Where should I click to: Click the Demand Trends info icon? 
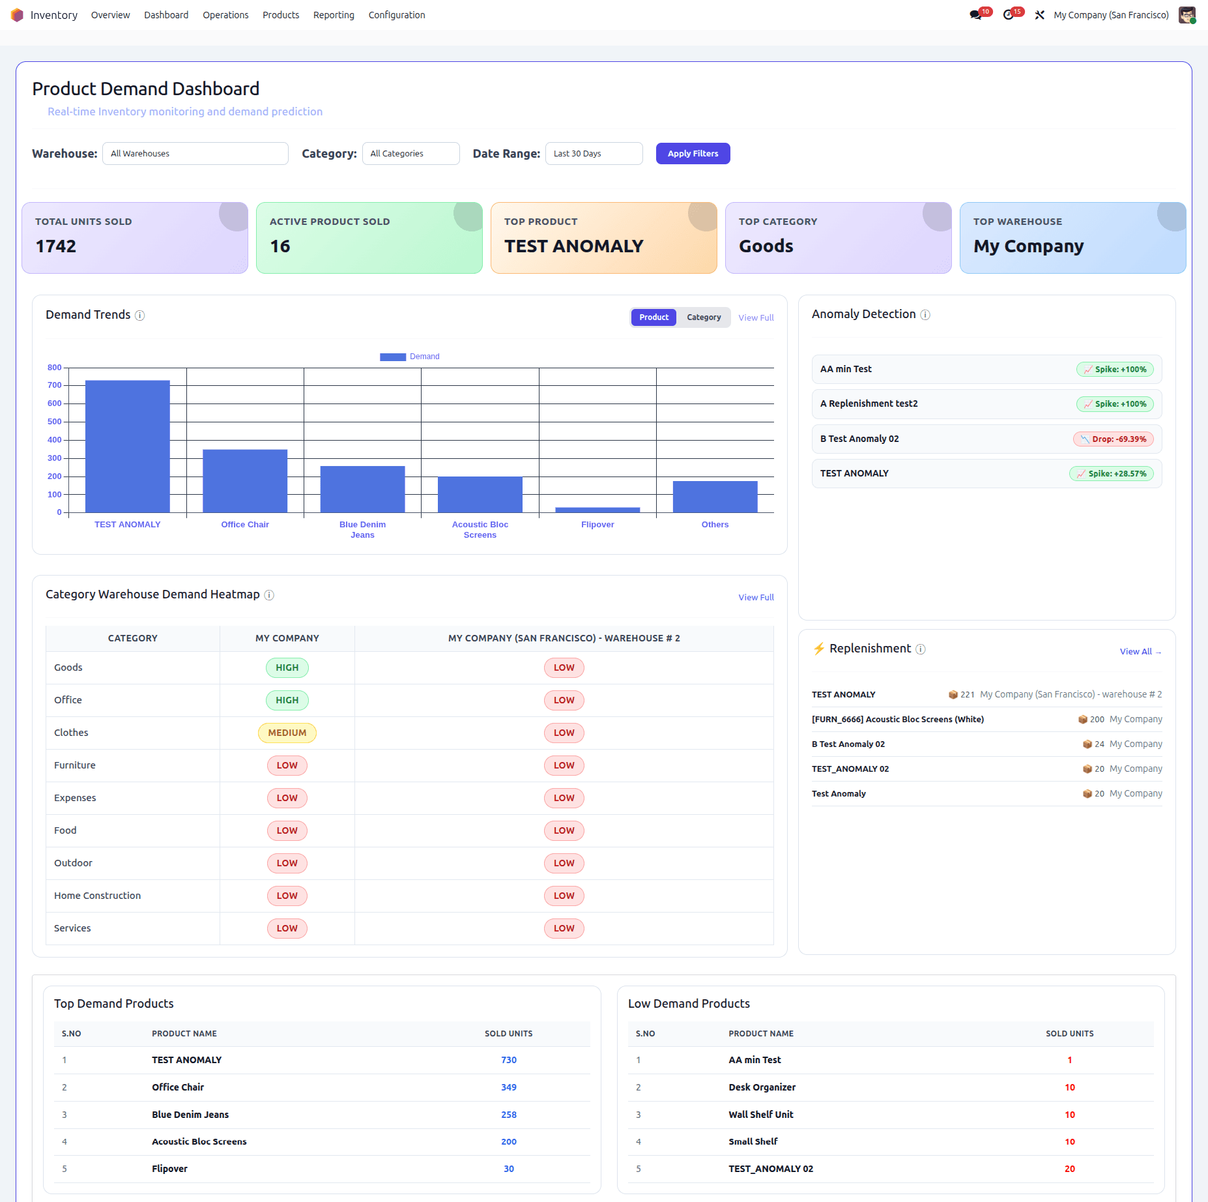coord(139,315)
